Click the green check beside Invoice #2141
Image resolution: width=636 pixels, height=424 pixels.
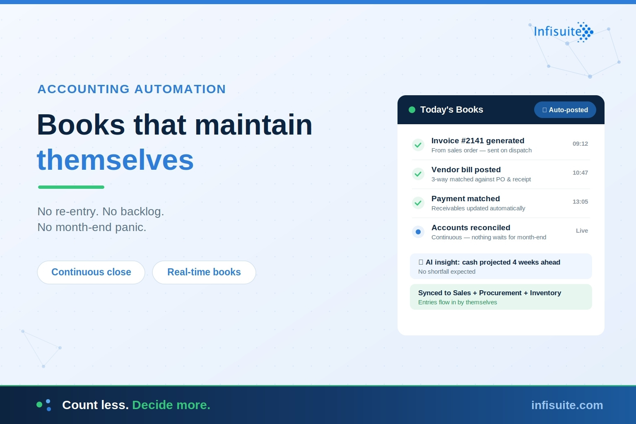coord(418,145)
